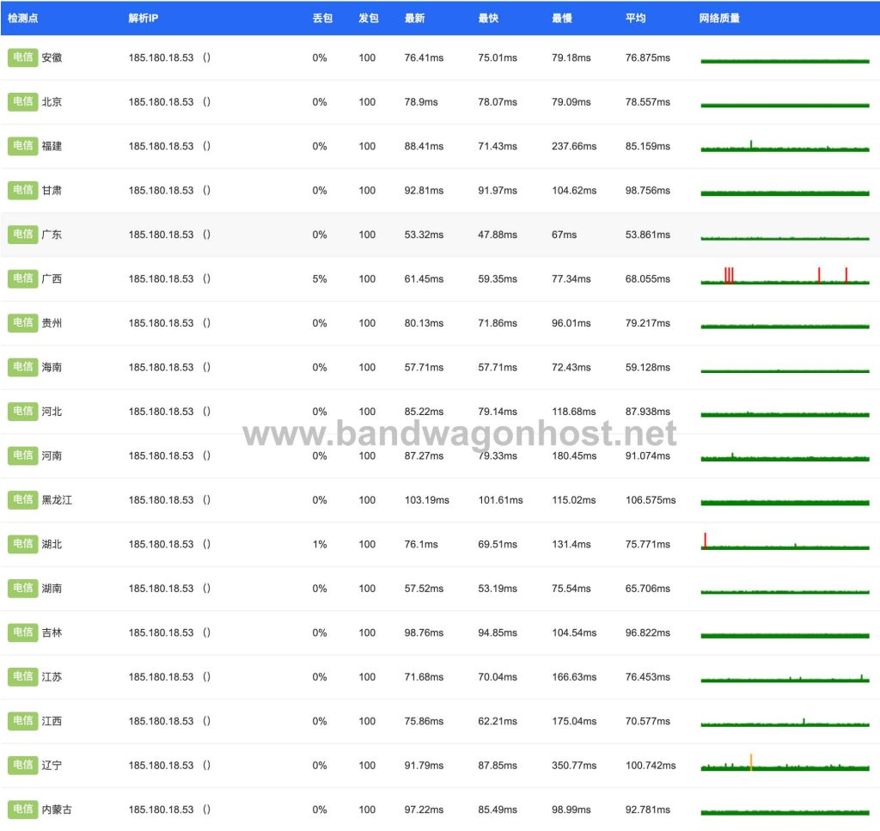The width and height of the screenshot is (880, 831).
Task: Click the 电信 badge for 北京
Action: (22, 101)
